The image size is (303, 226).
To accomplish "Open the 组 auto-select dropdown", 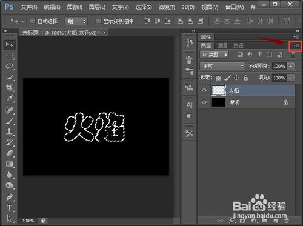I will [x=76, y=21].
